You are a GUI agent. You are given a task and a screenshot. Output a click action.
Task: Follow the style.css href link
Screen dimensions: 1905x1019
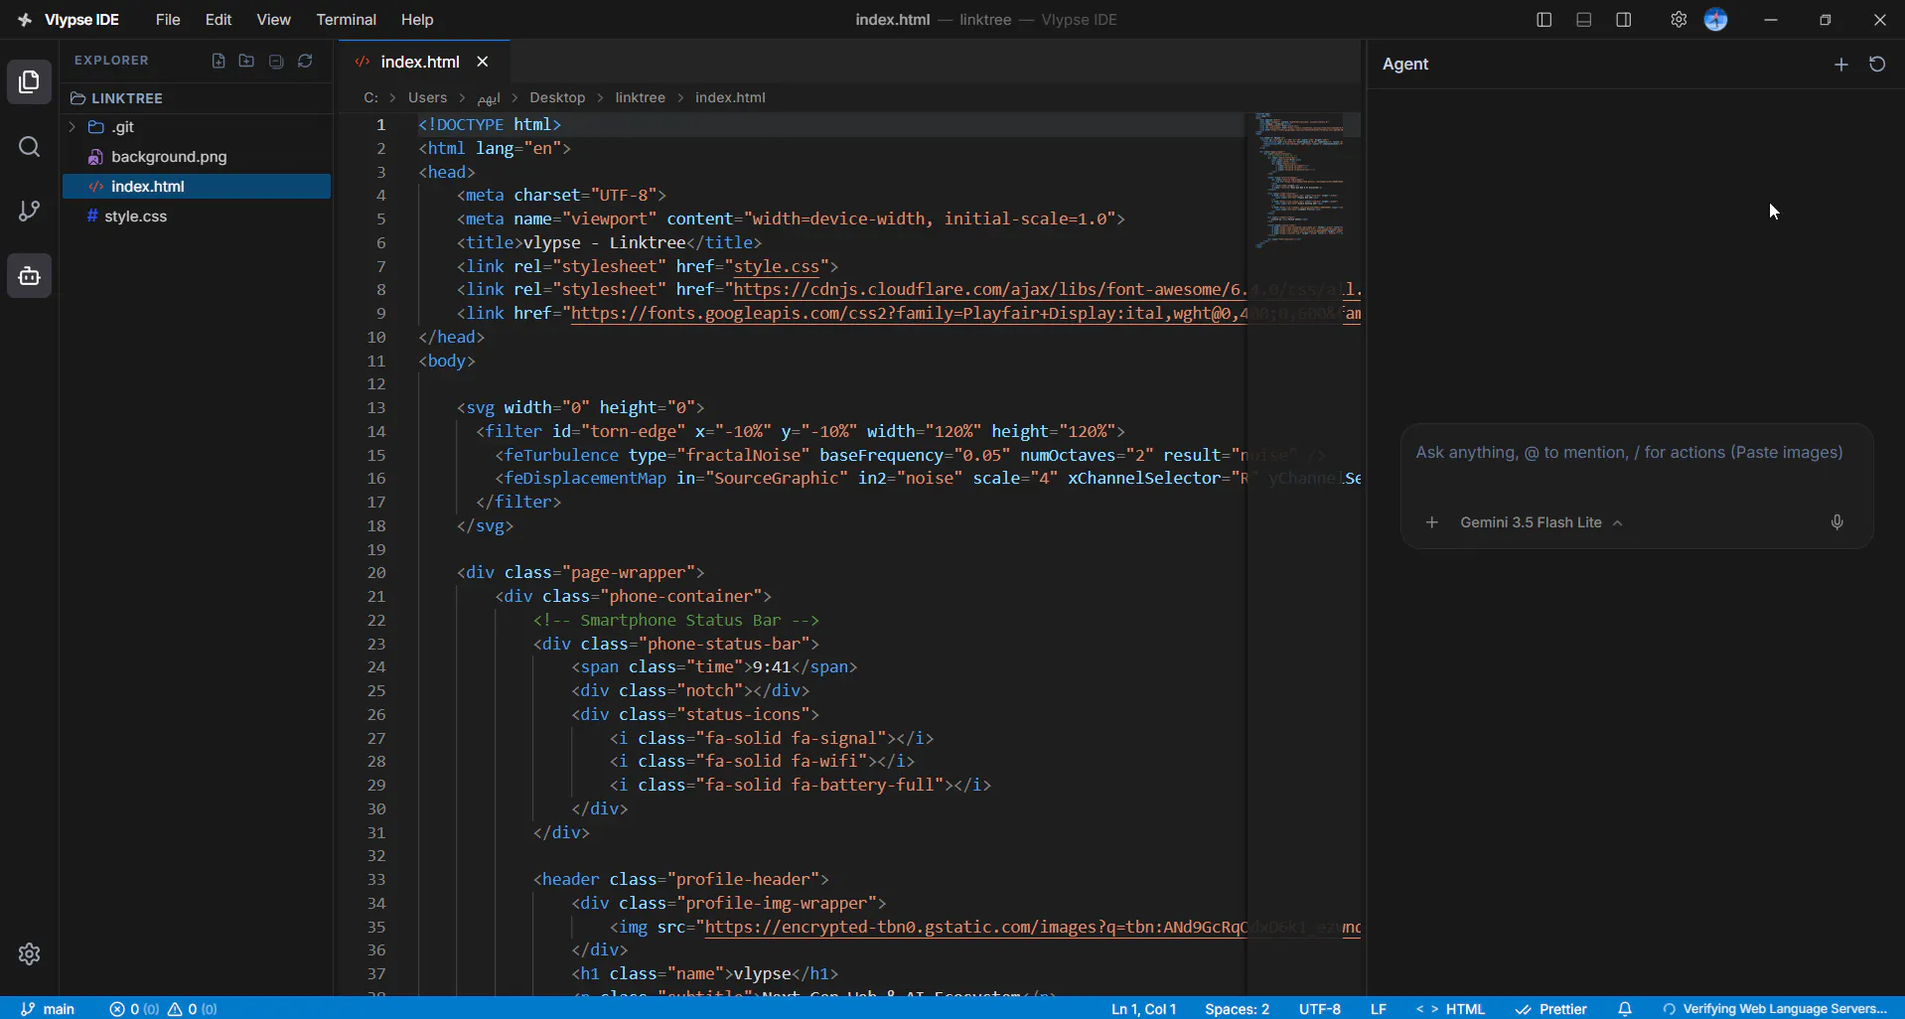pos(777,266)
